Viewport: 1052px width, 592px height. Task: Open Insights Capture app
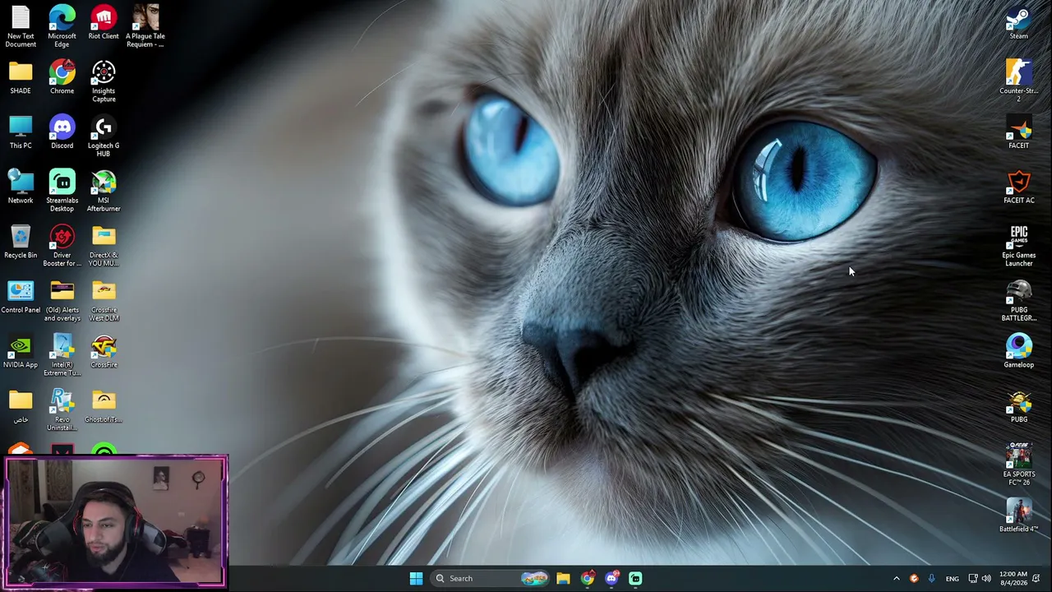click(x=104, y=81)
